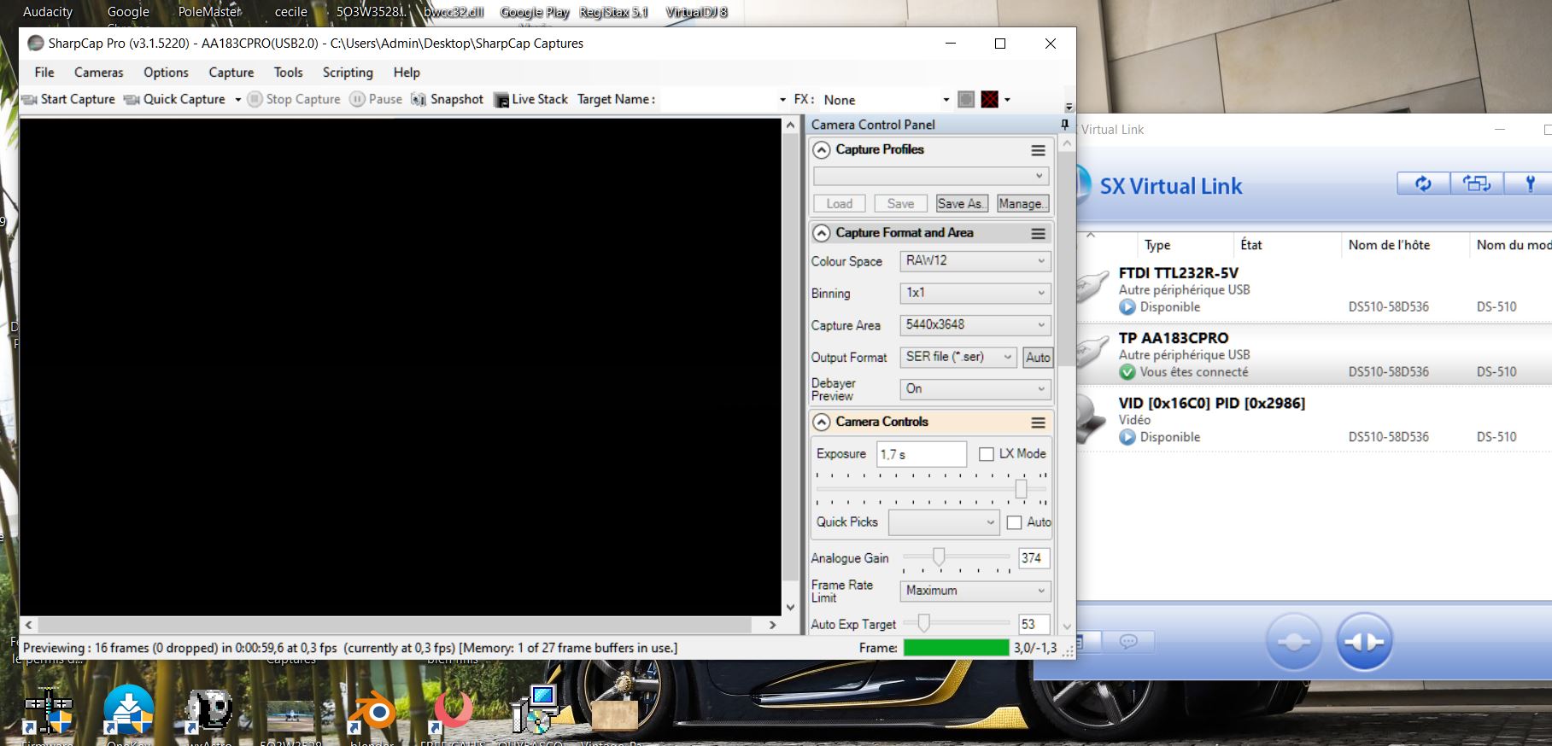Enable the Auto exposure checkbox
The width and height of the screenshot is (1552, 746).
click(1015, 522)
